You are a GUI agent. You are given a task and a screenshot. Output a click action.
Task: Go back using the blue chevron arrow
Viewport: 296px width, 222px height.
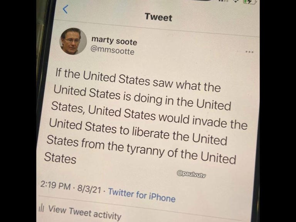pos(65,9)
